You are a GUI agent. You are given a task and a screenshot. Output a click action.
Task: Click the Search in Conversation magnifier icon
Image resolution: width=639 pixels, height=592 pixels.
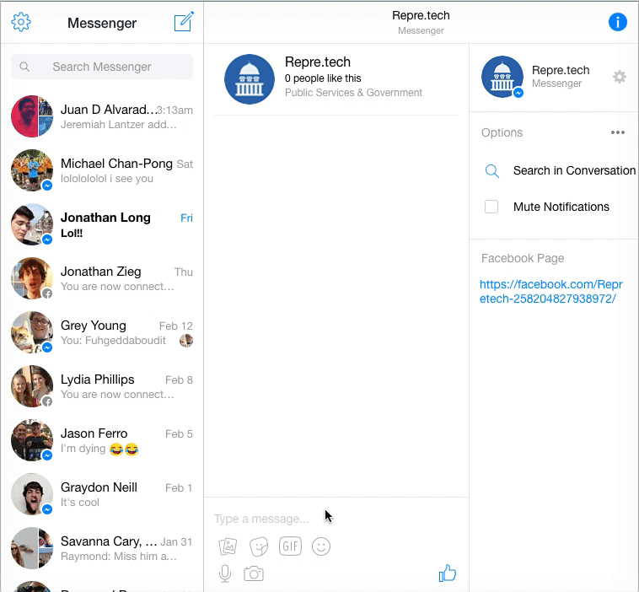click(491, 171)
